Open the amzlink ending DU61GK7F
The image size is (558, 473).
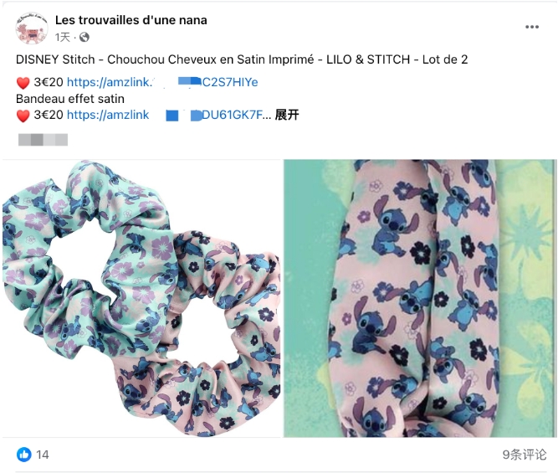169,115
